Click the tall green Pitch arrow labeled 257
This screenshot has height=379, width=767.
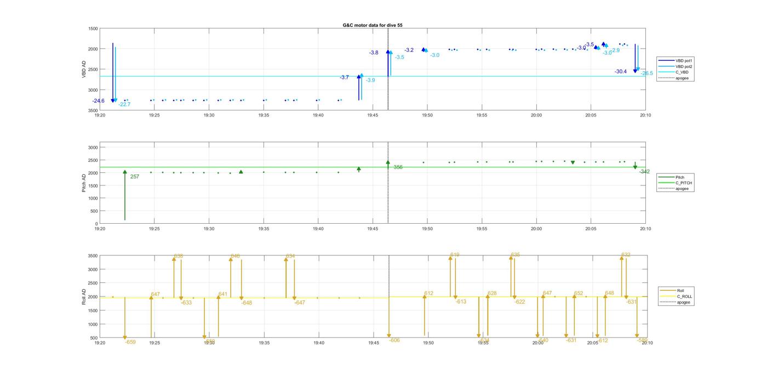(125, 195)
